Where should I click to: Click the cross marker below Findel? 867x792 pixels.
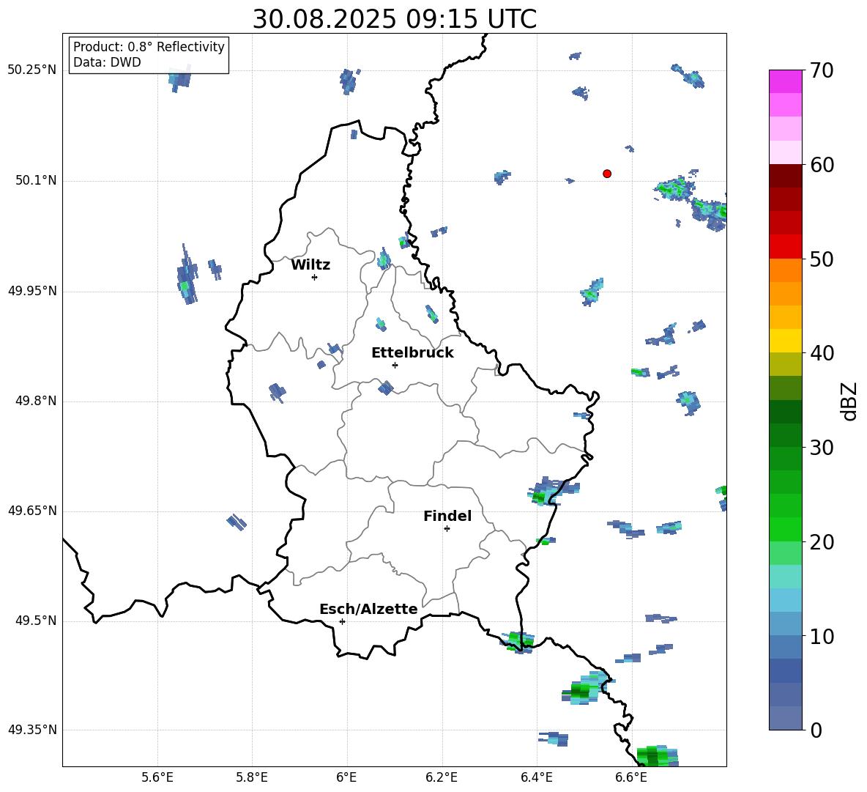(x=447, y=528)
